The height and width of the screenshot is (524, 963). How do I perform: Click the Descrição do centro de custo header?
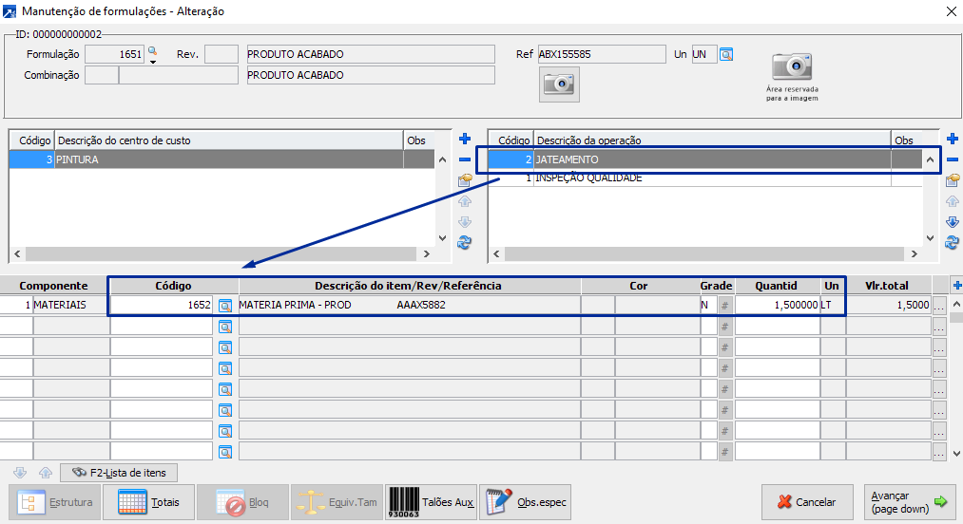(229, 140)
